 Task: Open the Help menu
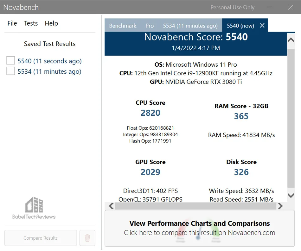tap(51, 23)
